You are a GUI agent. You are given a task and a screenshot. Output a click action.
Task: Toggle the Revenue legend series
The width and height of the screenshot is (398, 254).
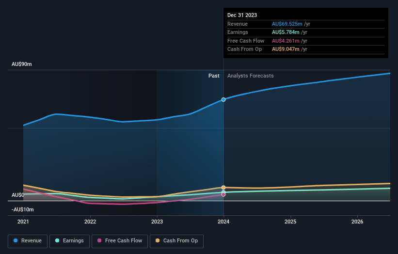point(28,241)
